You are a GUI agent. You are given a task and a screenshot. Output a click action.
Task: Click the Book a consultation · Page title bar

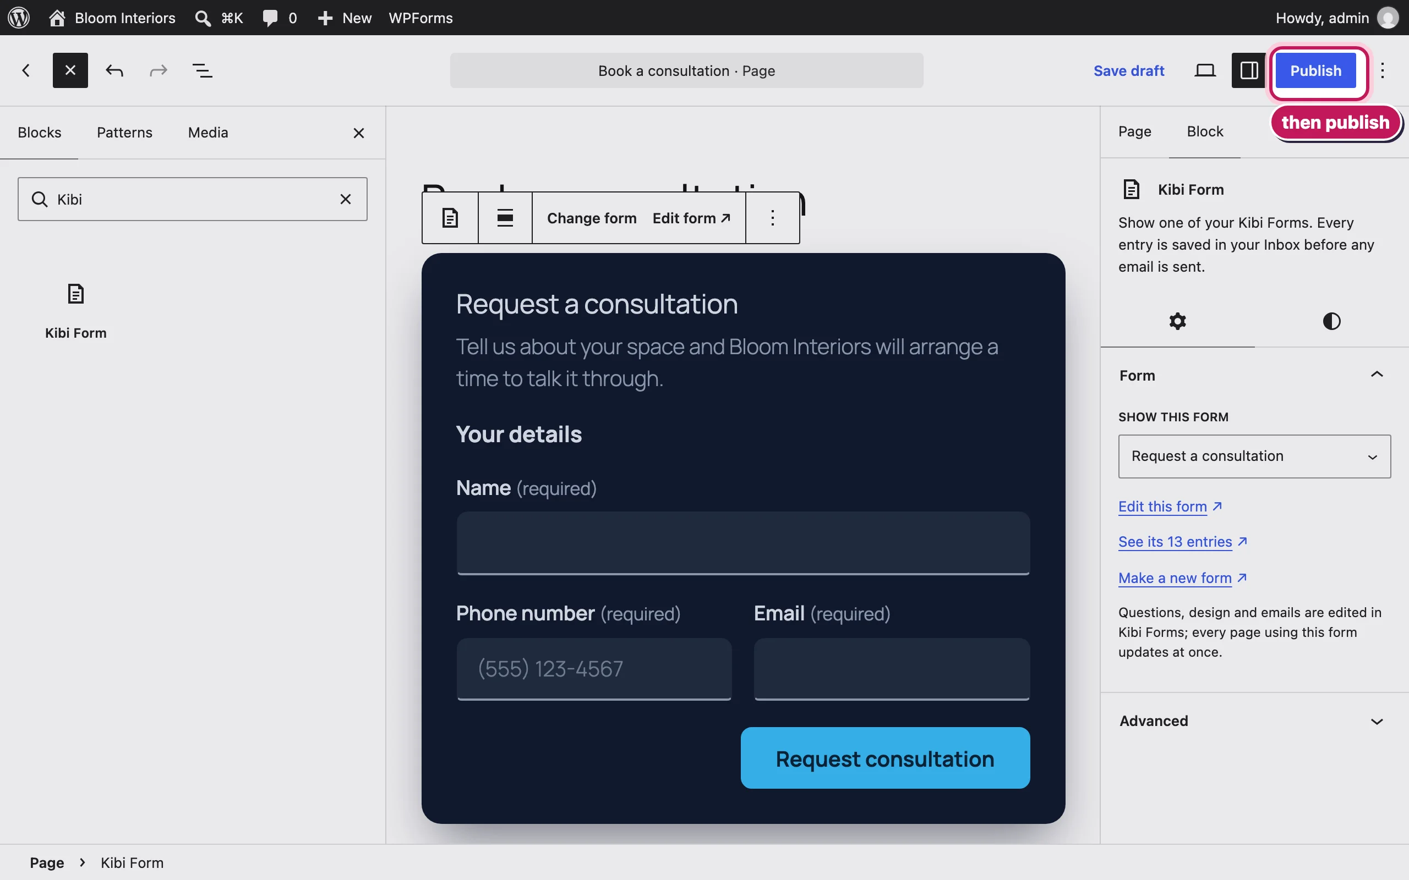[686, 70]
